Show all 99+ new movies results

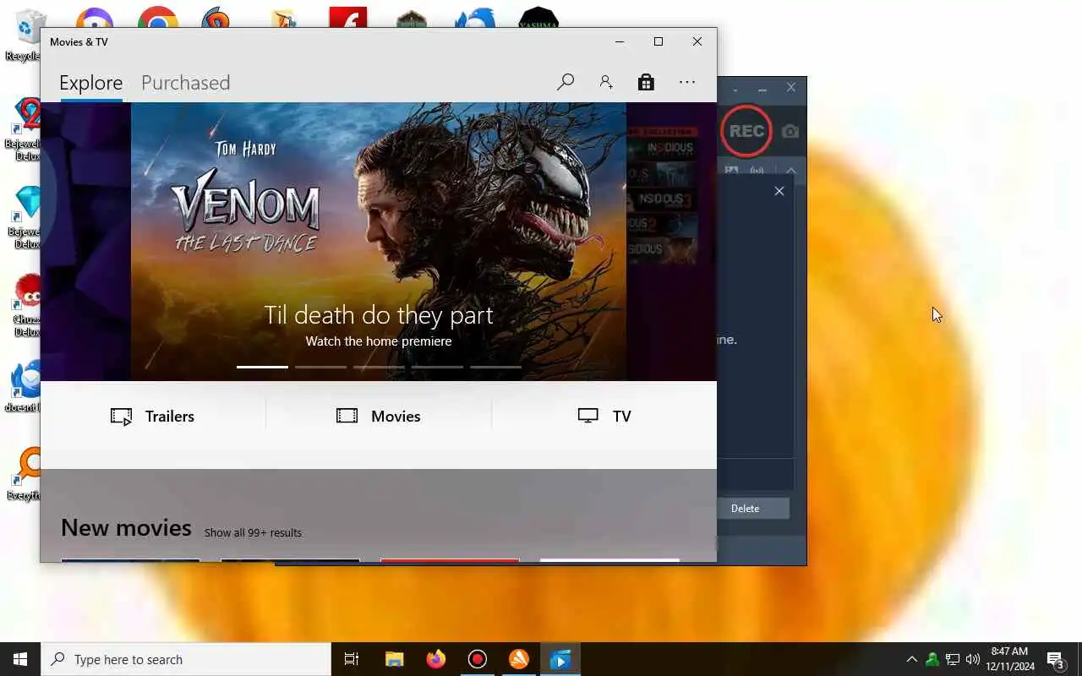pos(253,532)
